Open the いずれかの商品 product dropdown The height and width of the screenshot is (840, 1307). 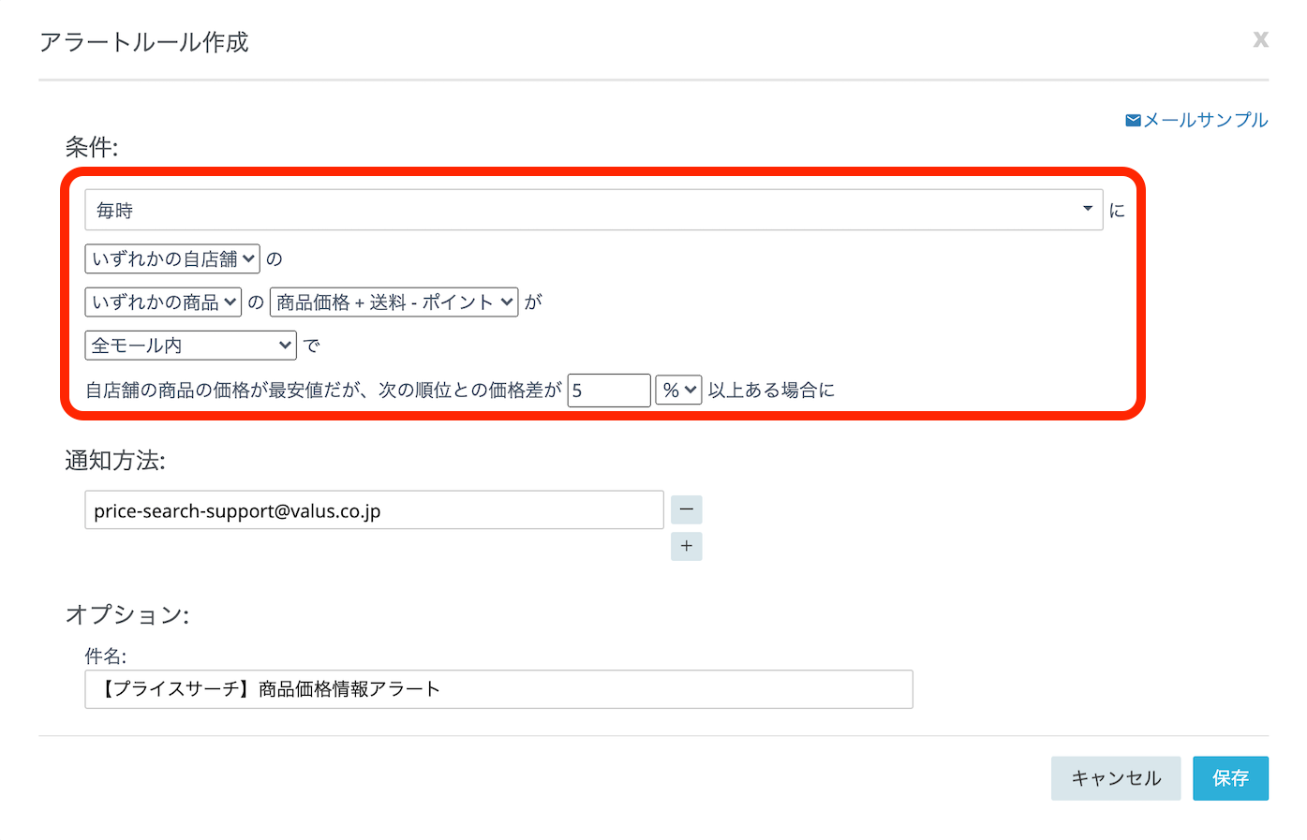(163, 302)
